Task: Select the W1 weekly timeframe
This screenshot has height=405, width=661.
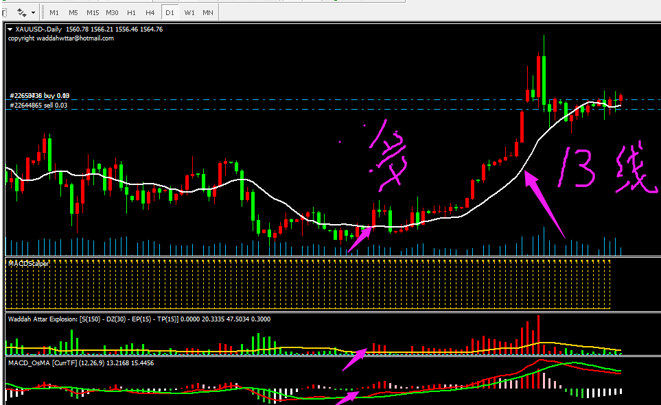Action: (189, 12)
